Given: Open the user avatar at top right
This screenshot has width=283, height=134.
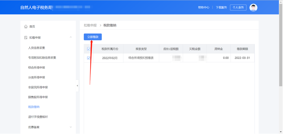Looking at the screenshot, I should tap(253, 7).
